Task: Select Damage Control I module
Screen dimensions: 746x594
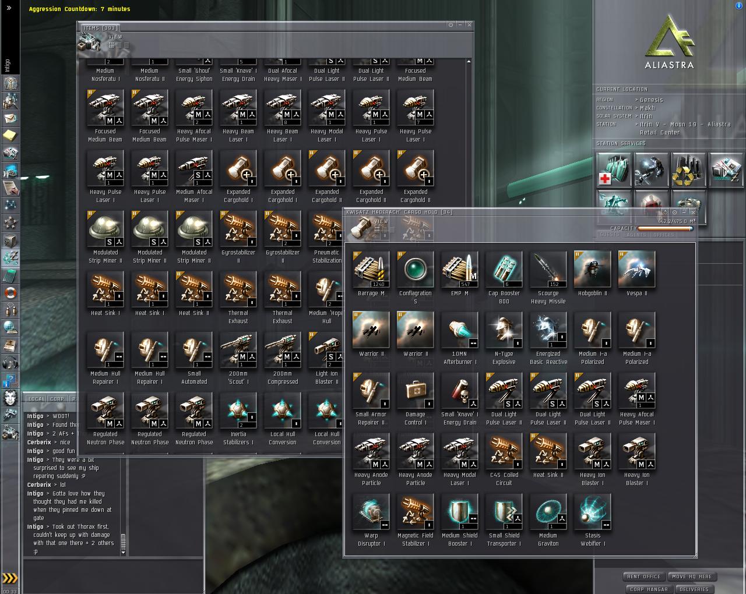Action: 416,399
